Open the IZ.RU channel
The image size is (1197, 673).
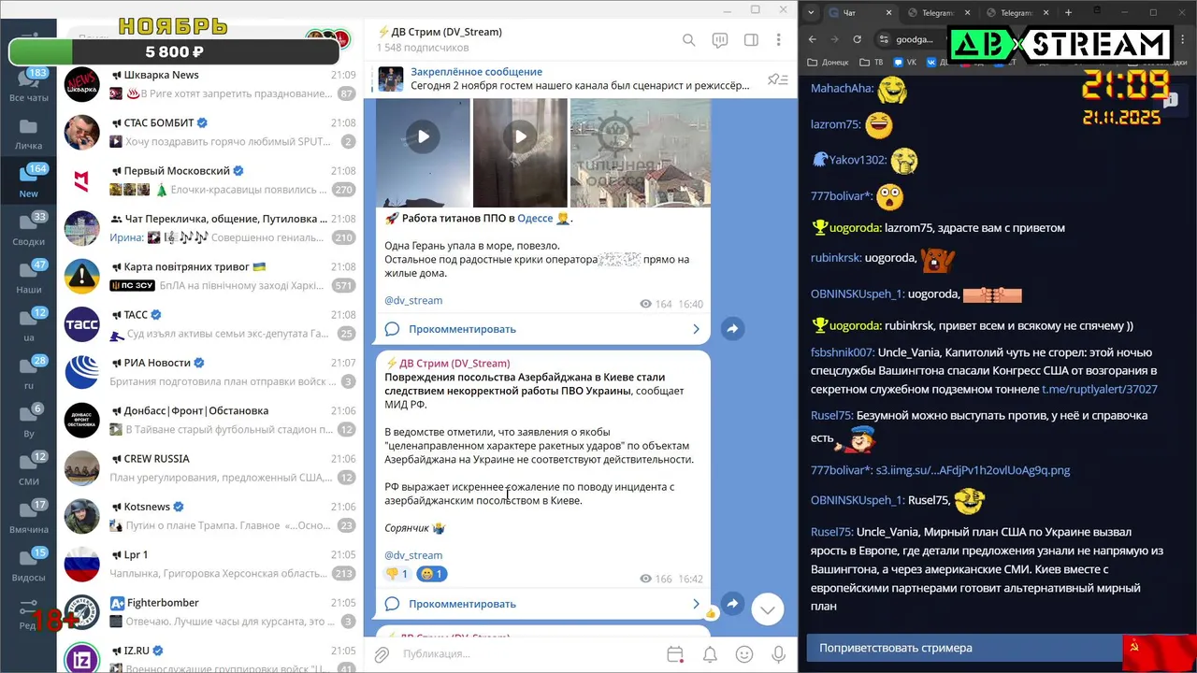210,654
